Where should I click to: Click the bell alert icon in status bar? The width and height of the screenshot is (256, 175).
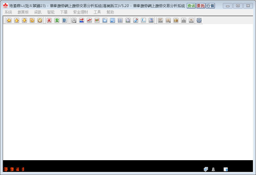click(213, 169)
